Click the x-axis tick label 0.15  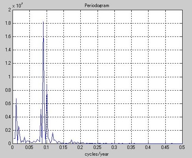tap(63, 147)
